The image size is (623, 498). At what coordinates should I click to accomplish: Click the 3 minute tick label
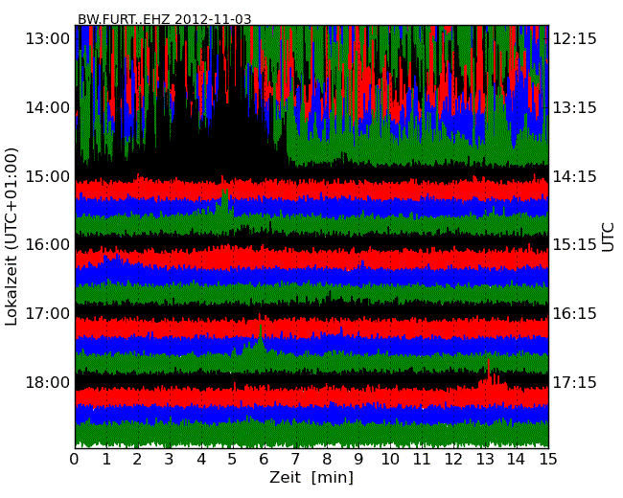(170, 460)
